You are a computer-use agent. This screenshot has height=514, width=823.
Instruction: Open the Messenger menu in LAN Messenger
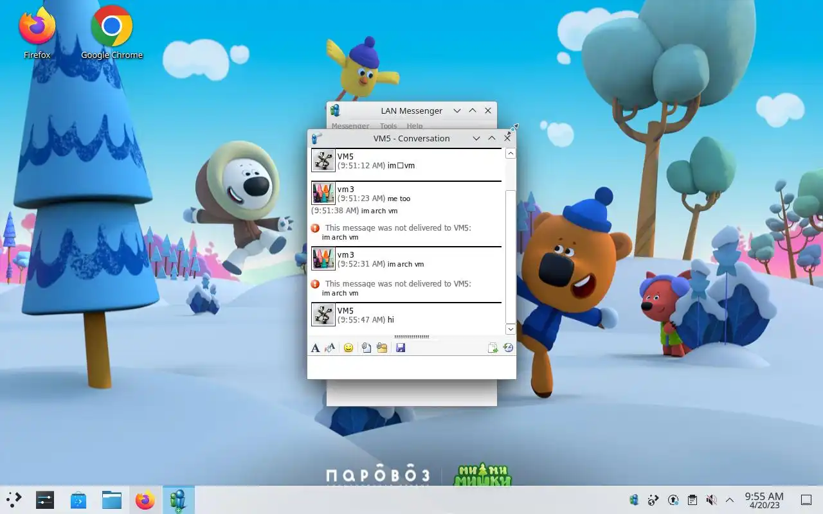point(350,126)
